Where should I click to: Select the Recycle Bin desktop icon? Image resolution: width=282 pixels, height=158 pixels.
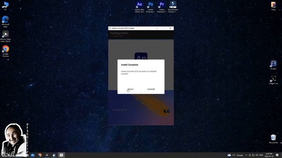(273, 139)
